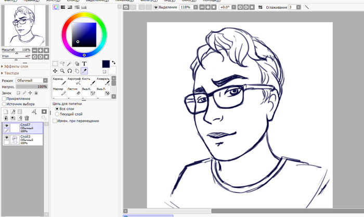Expand the Эффекты слоя section

16,67
